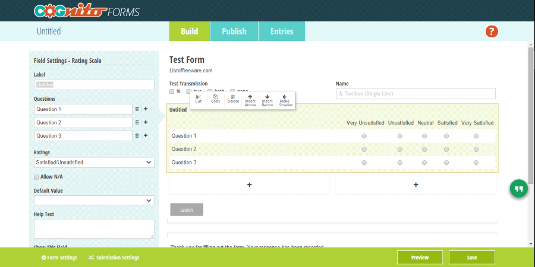Rate Question 1 as Very Satisfied

476,136
